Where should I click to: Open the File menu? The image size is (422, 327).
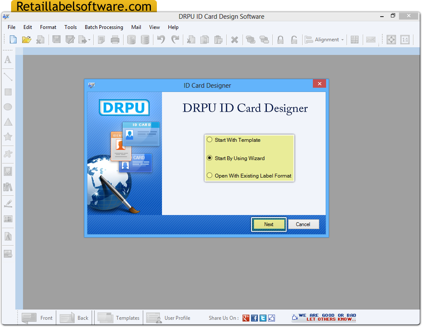(12, 27)
